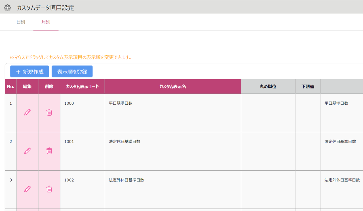Click the 編集 column header
The height and width of the screenshot is (211, 363).
28,87
